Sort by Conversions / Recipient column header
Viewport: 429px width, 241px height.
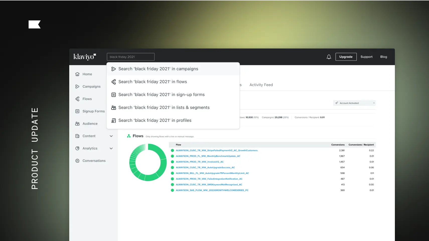click(361, 145)
